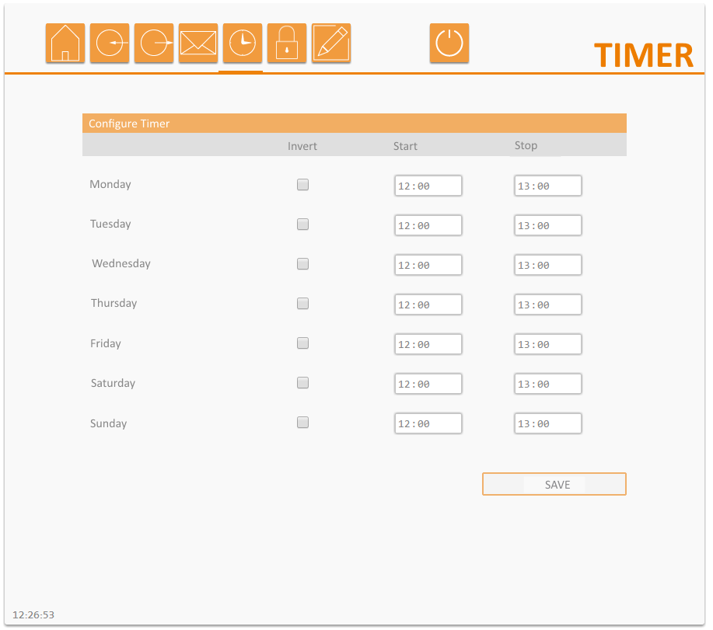The width and height of the screenshot is (713, 630).
Task: Select the Sunday Start time field
Action: 428,423
